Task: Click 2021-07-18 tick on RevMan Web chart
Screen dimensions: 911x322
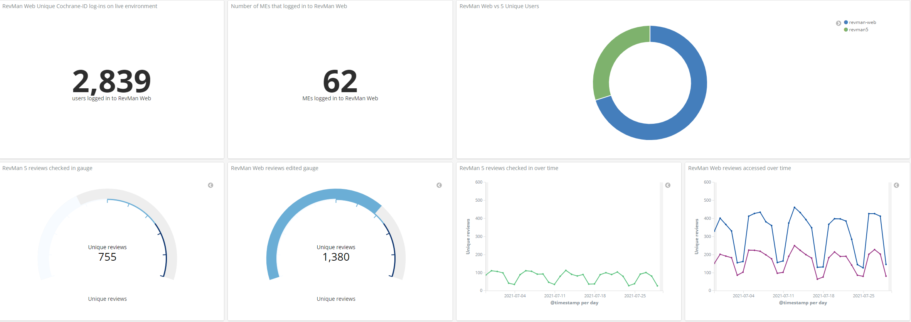Action: (823, 296)
